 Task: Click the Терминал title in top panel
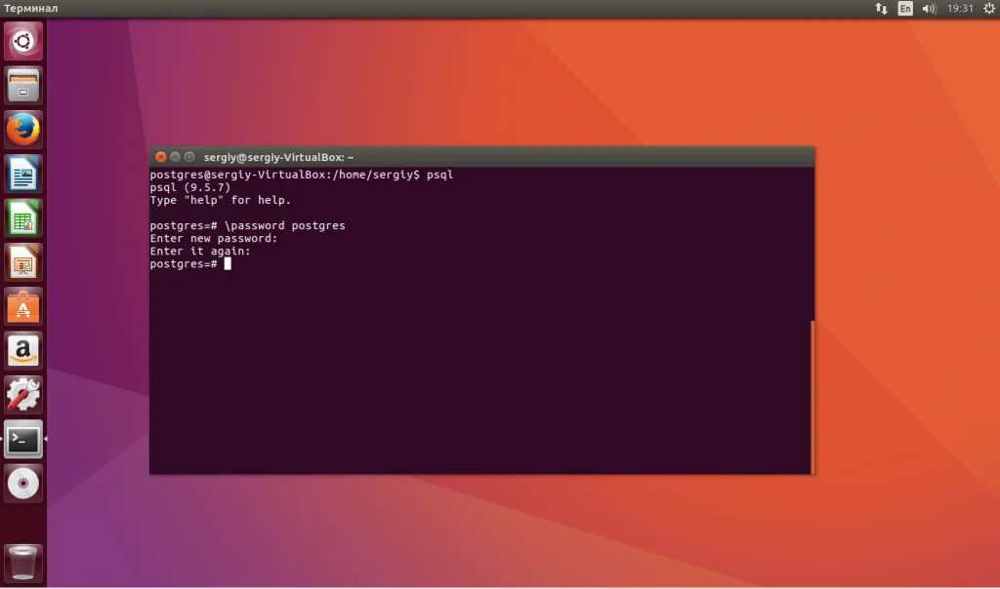pos(30,8)
